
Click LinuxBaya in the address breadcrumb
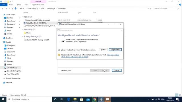[x=51, y=8]
